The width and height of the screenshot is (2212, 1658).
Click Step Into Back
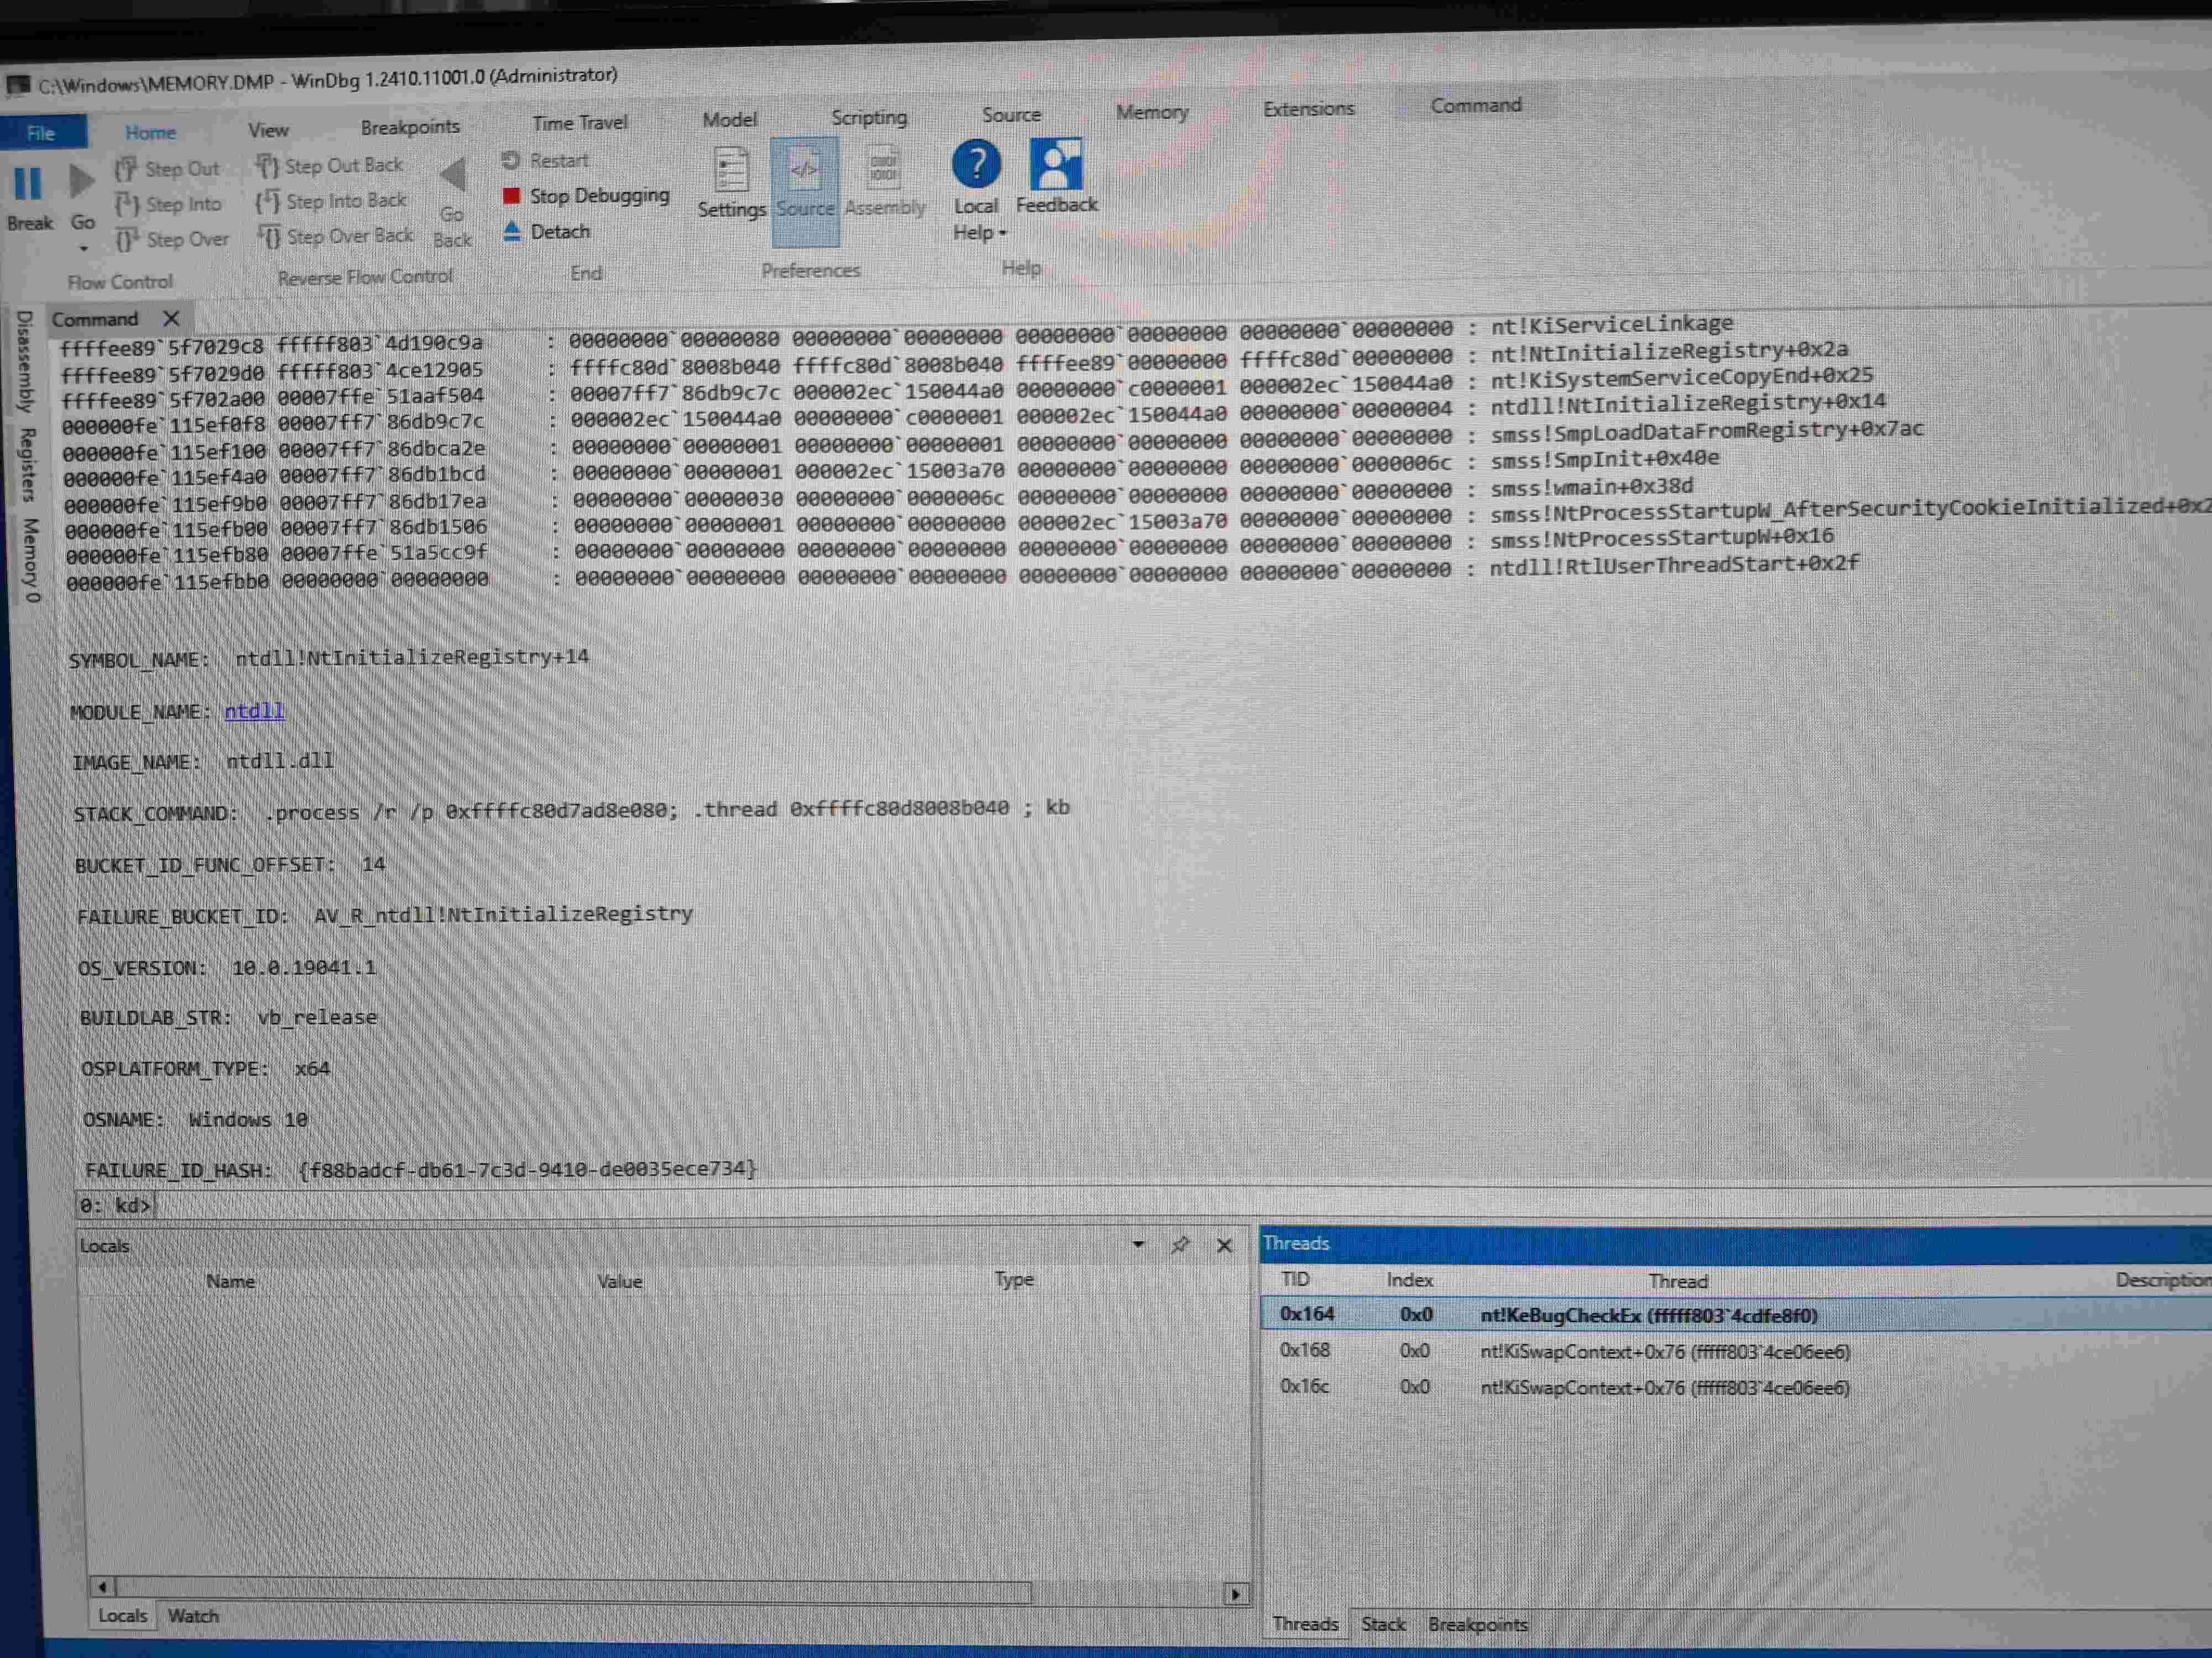331,202
